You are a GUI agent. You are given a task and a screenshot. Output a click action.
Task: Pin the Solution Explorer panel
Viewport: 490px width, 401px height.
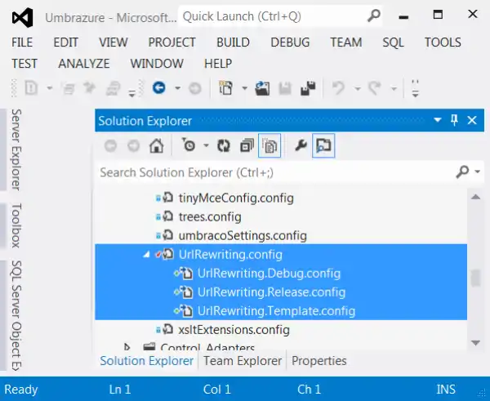(x=454, y=120)
